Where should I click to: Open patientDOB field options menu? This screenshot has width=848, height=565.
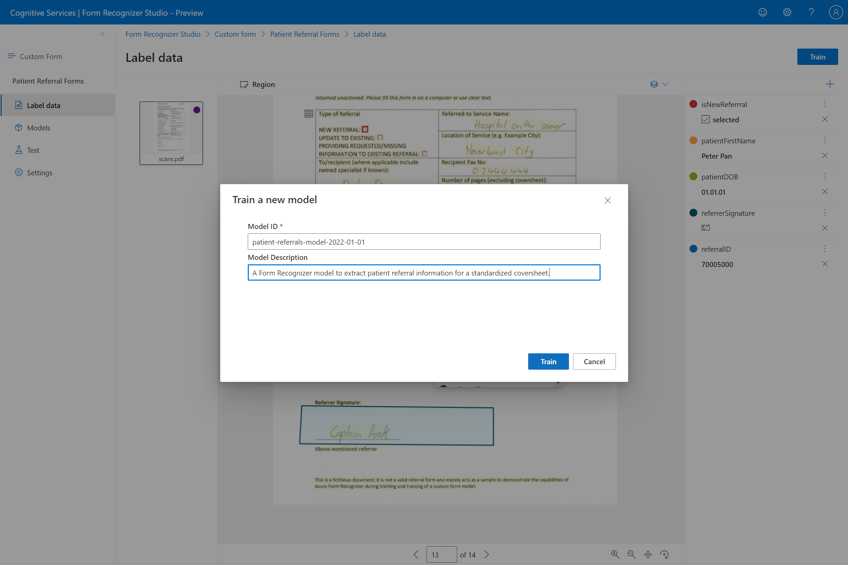(825, 176)
